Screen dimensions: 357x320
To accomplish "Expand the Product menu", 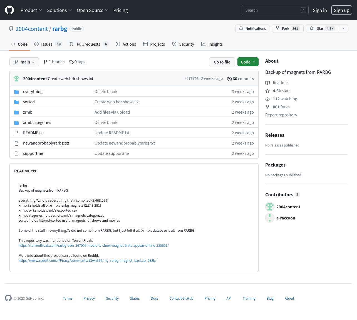I will [31, 10].
